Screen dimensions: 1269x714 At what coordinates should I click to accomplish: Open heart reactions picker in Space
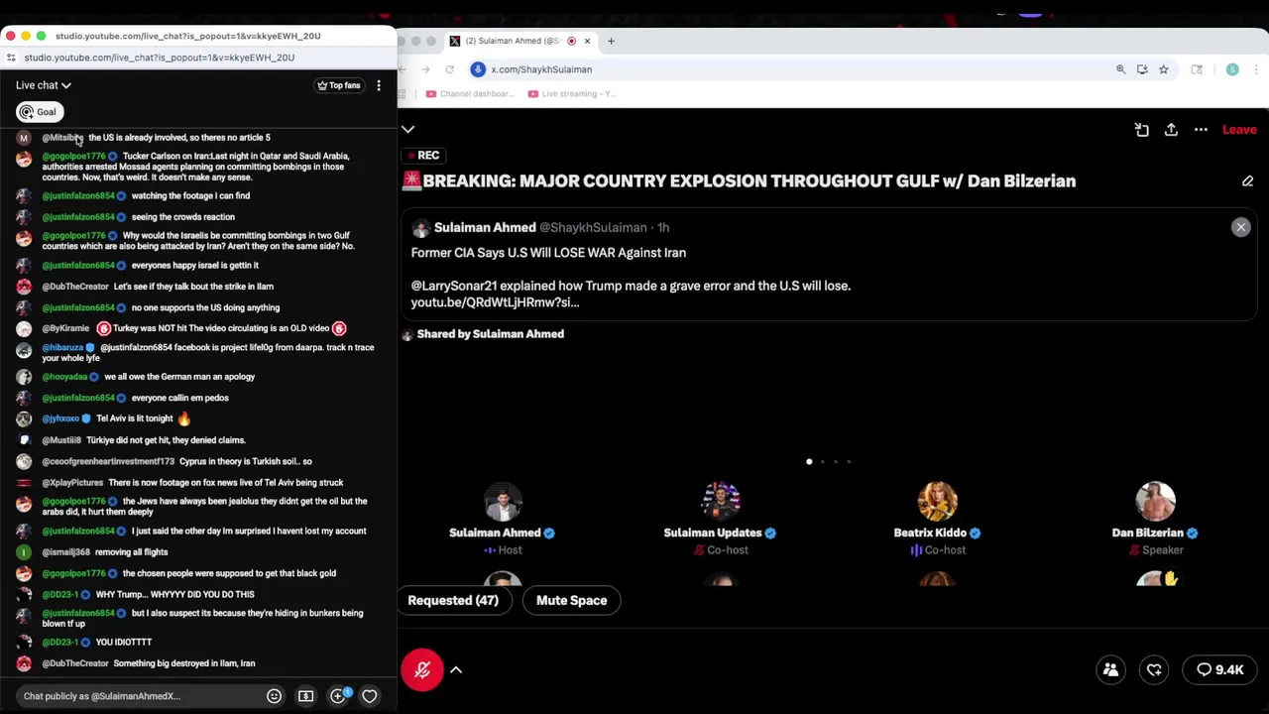tap(1154, 670)
